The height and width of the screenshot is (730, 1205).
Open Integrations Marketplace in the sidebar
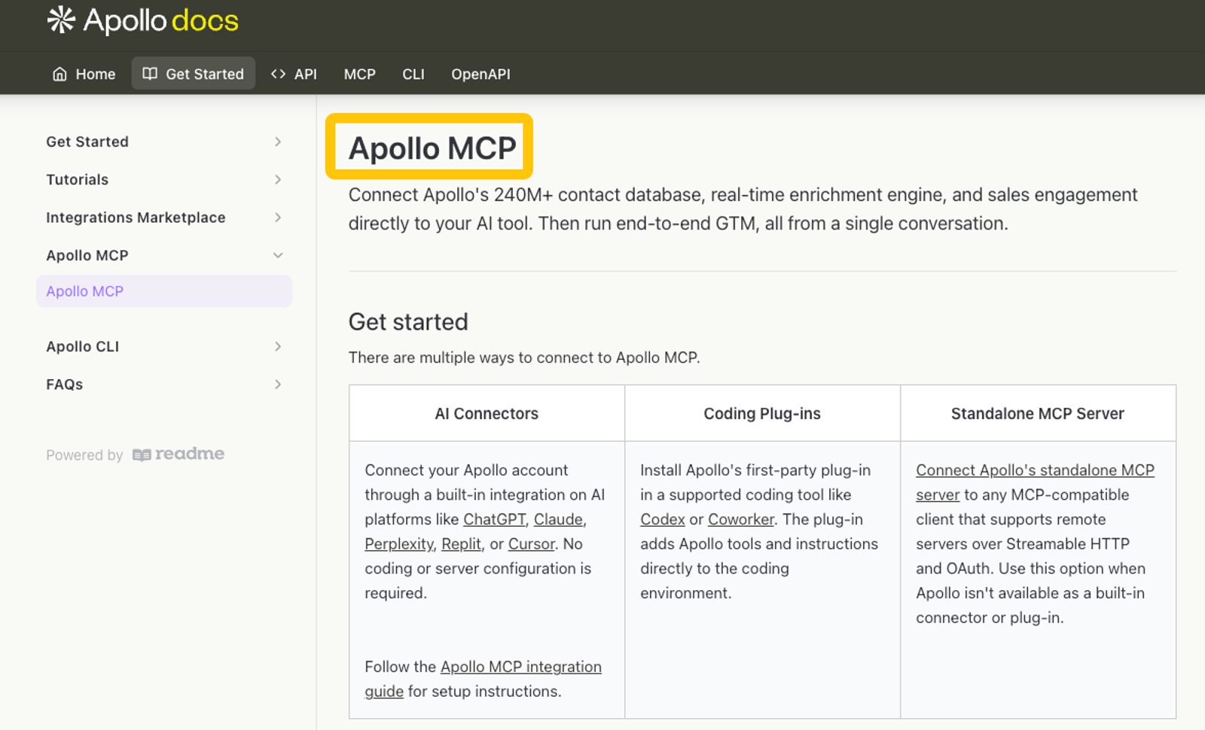point(136,217)
